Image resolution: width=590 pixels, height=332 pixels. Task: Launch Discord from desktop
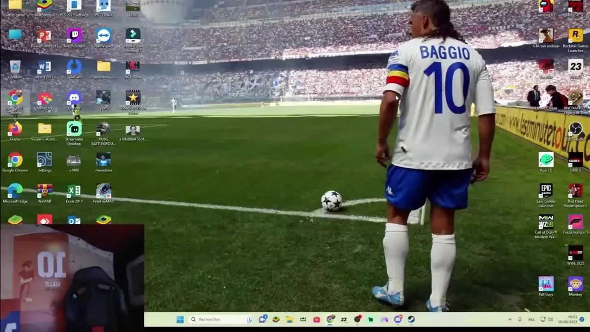74,101
